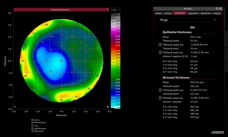Expand the More panel header
This screenshot has width=228, height=137.
(188, 9)
